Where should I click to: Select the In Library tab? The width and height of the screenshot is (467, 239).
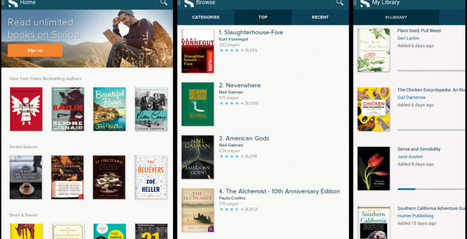pyautogui.click(x=396, y=17)
